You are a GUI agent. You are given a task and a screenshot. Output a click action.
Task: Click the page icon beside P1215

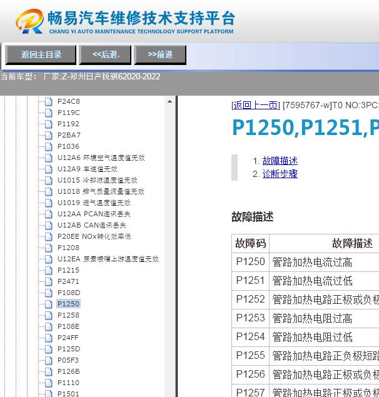[x=48, y=270]
